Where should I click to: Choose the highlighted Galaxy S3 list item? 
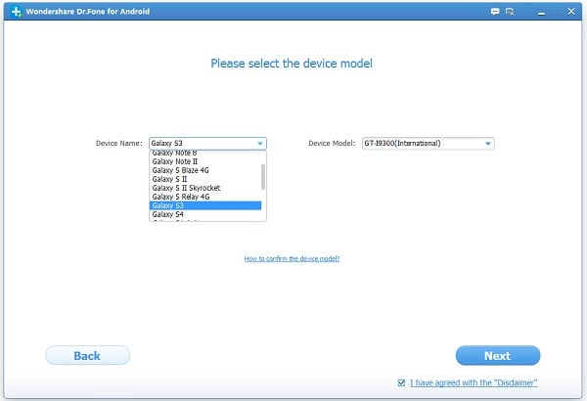tap(205, 205)
